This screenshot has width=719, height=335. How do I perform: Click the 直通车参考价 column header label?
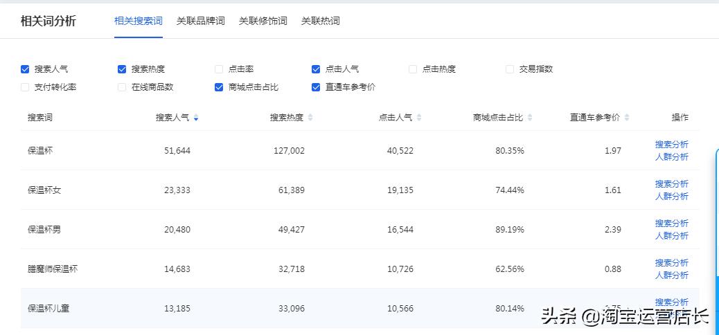(x=595, y=118)
